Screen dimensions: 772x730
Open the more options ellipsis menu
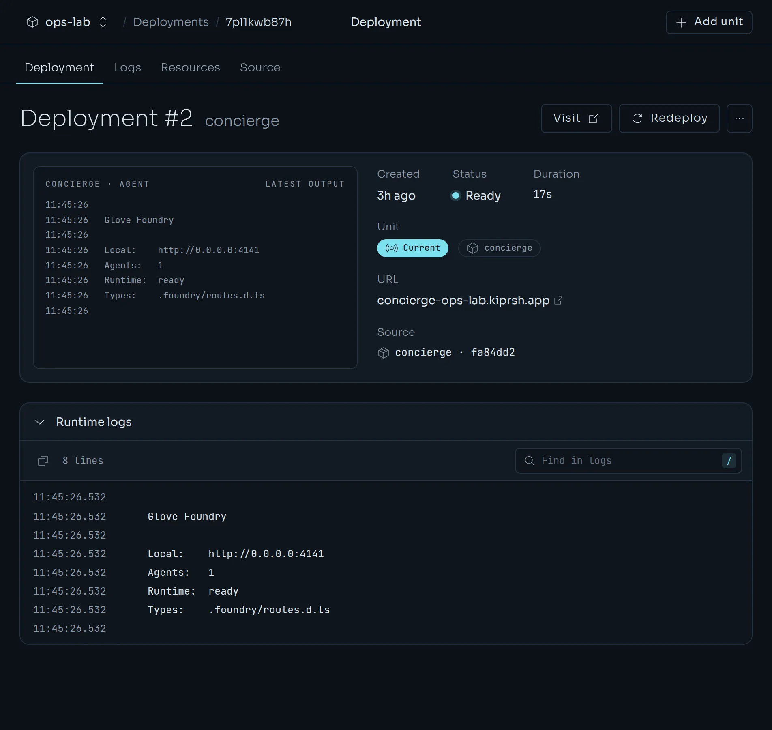click(739, 118)
